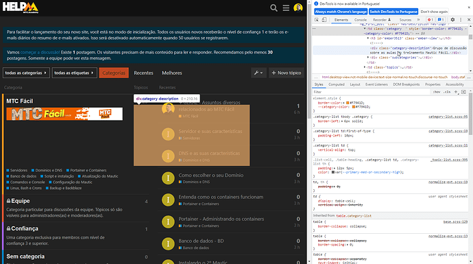Image resolution: width=473 pixels, height=264 pixels.
Task: Click the Novo tópico button
Action: click(x=287, y=73)
